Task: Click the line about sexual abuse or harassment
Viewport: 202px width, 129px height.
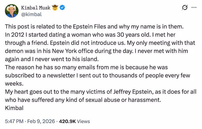Action: click(83, 100)
